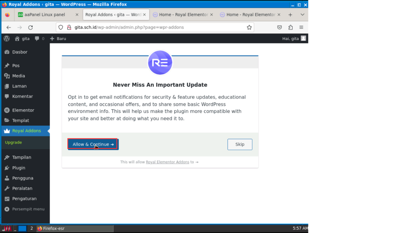
Task: Open the Firefox extensions puzzle icon
Action: pos(291,28)
